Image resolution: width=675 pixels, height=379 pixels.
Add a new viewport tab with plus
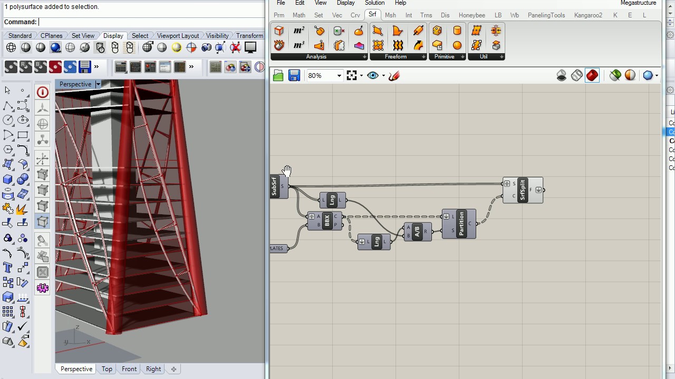click(x=173, y=369)
